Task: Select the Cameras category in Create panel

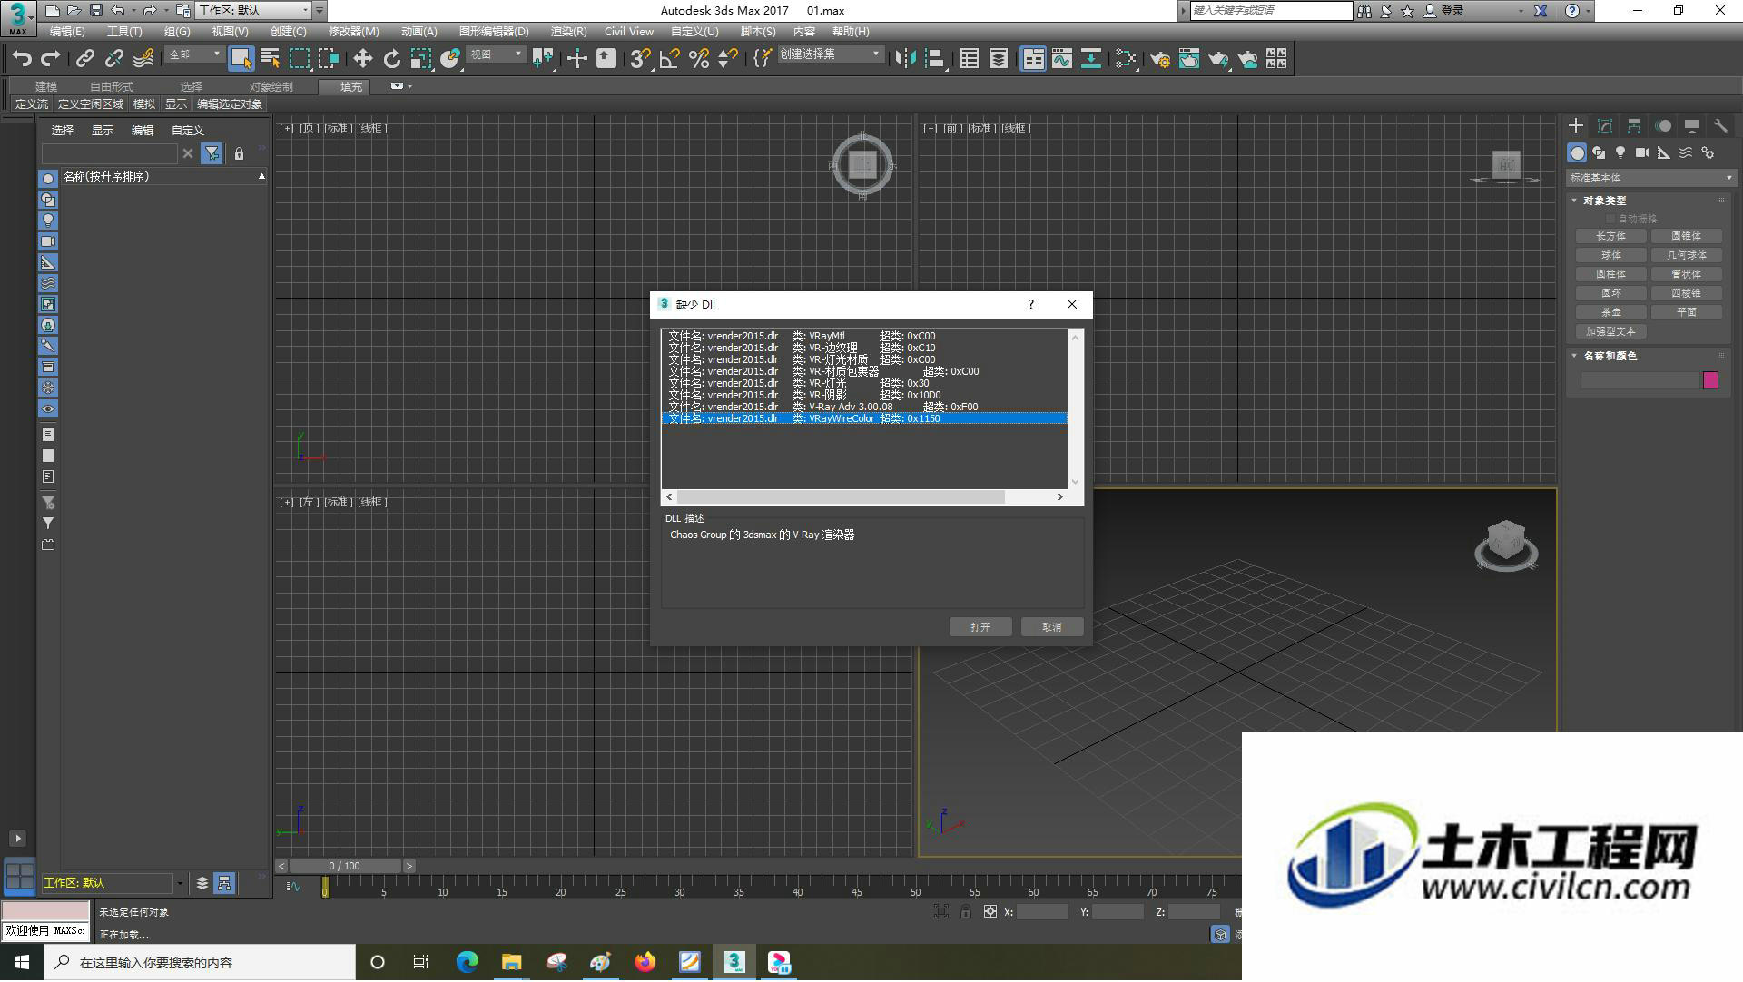Action: 1642,152
